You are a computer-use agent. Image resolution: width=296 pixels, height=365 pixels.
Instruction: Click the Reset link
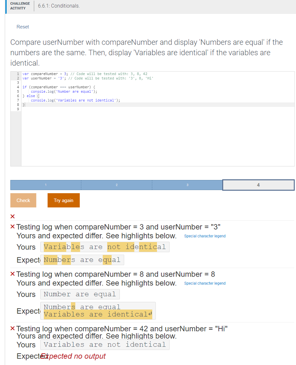click(x=22, y=27)
